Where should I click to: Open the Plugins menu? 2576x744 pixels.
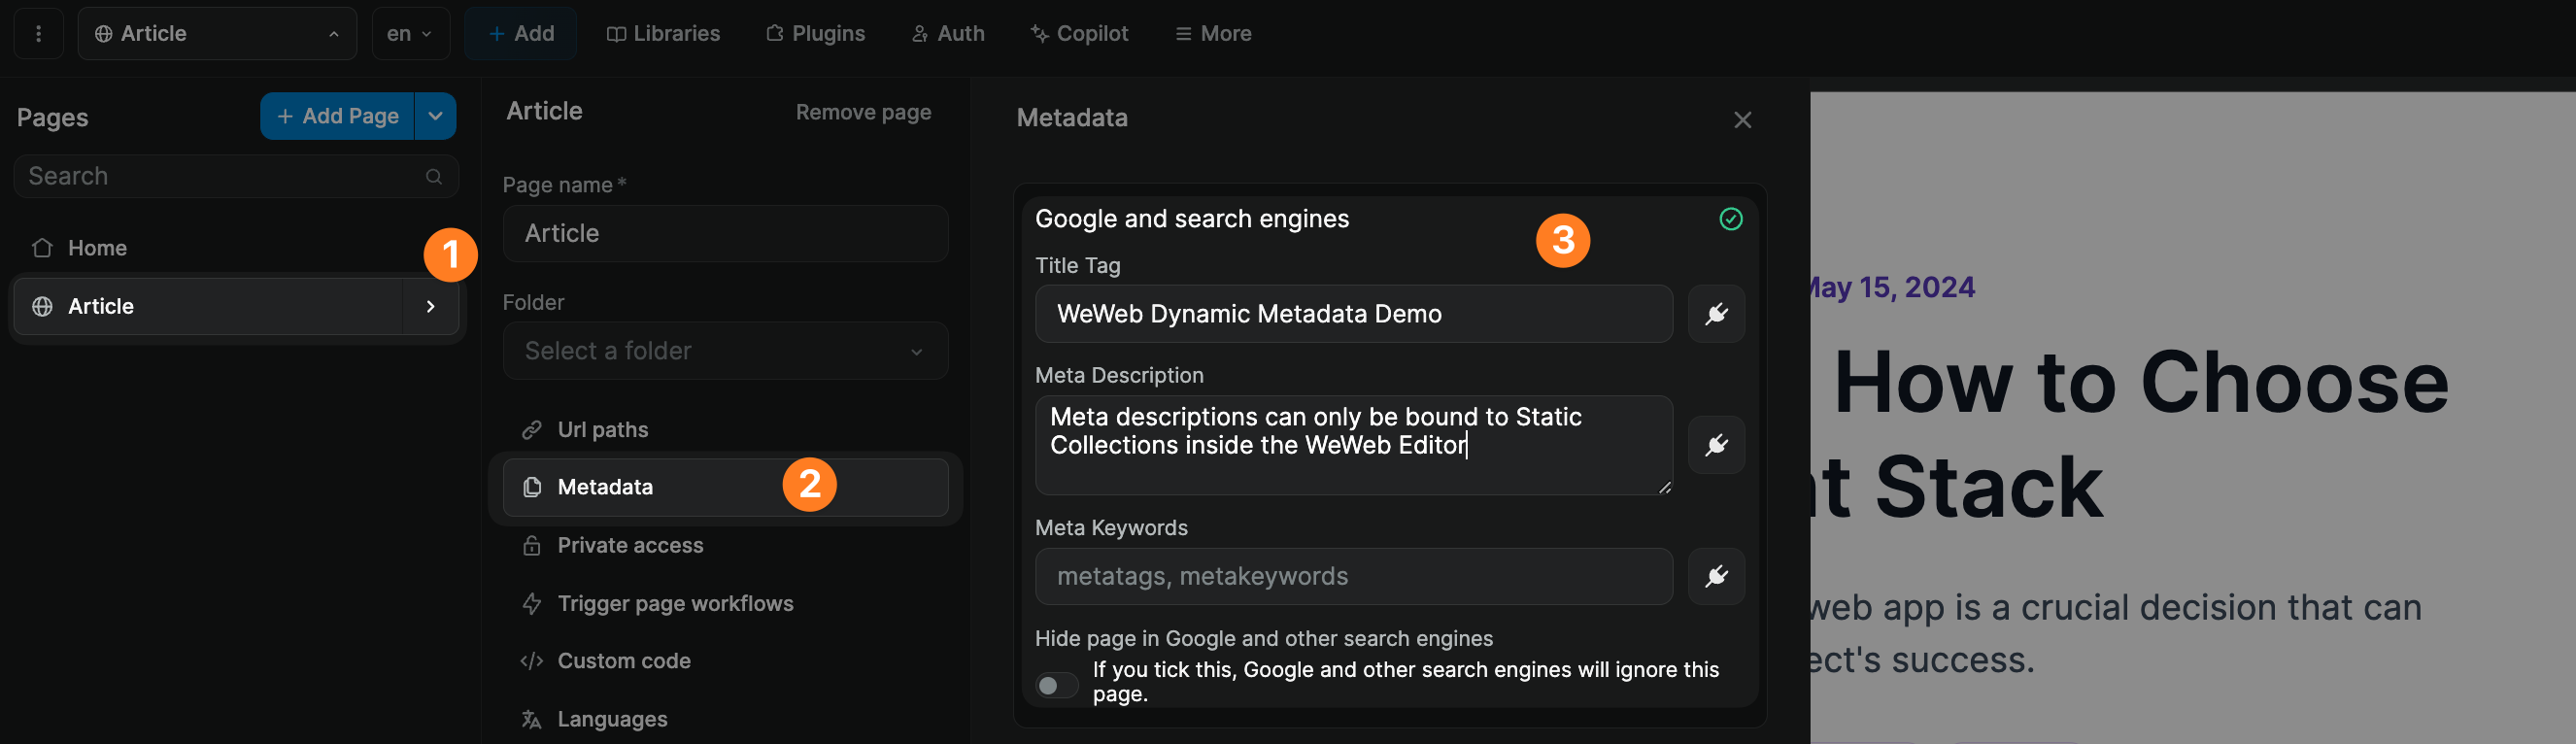pyautogui.click(x=815, y=33)
